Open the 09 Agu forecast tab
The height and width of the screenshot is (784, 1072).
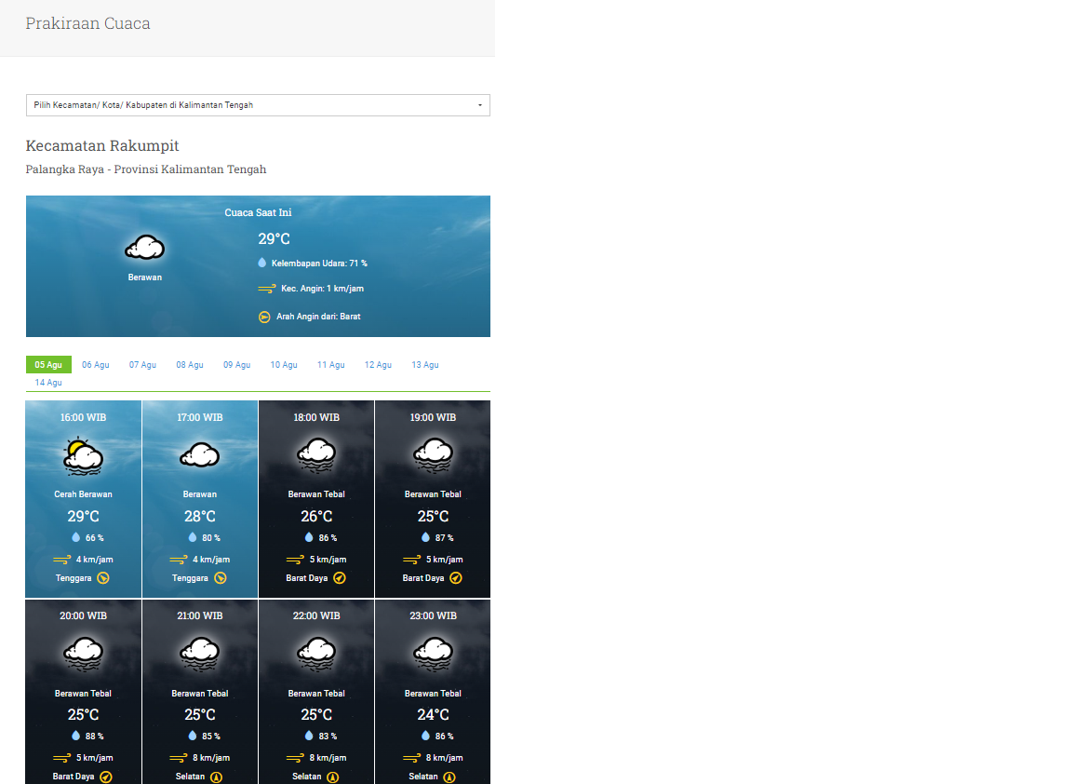pyautogui.click(x=237, y=365)
